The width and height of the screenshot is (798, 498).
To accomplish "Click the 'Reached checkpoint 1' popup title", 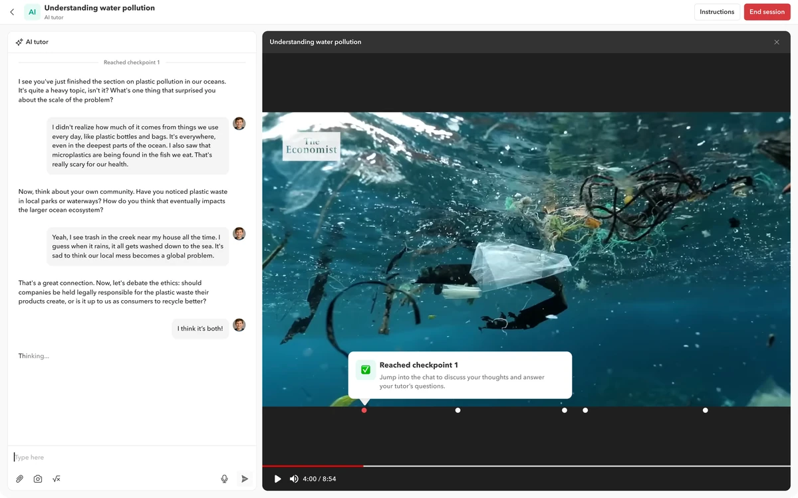I will tap(419, 365).
